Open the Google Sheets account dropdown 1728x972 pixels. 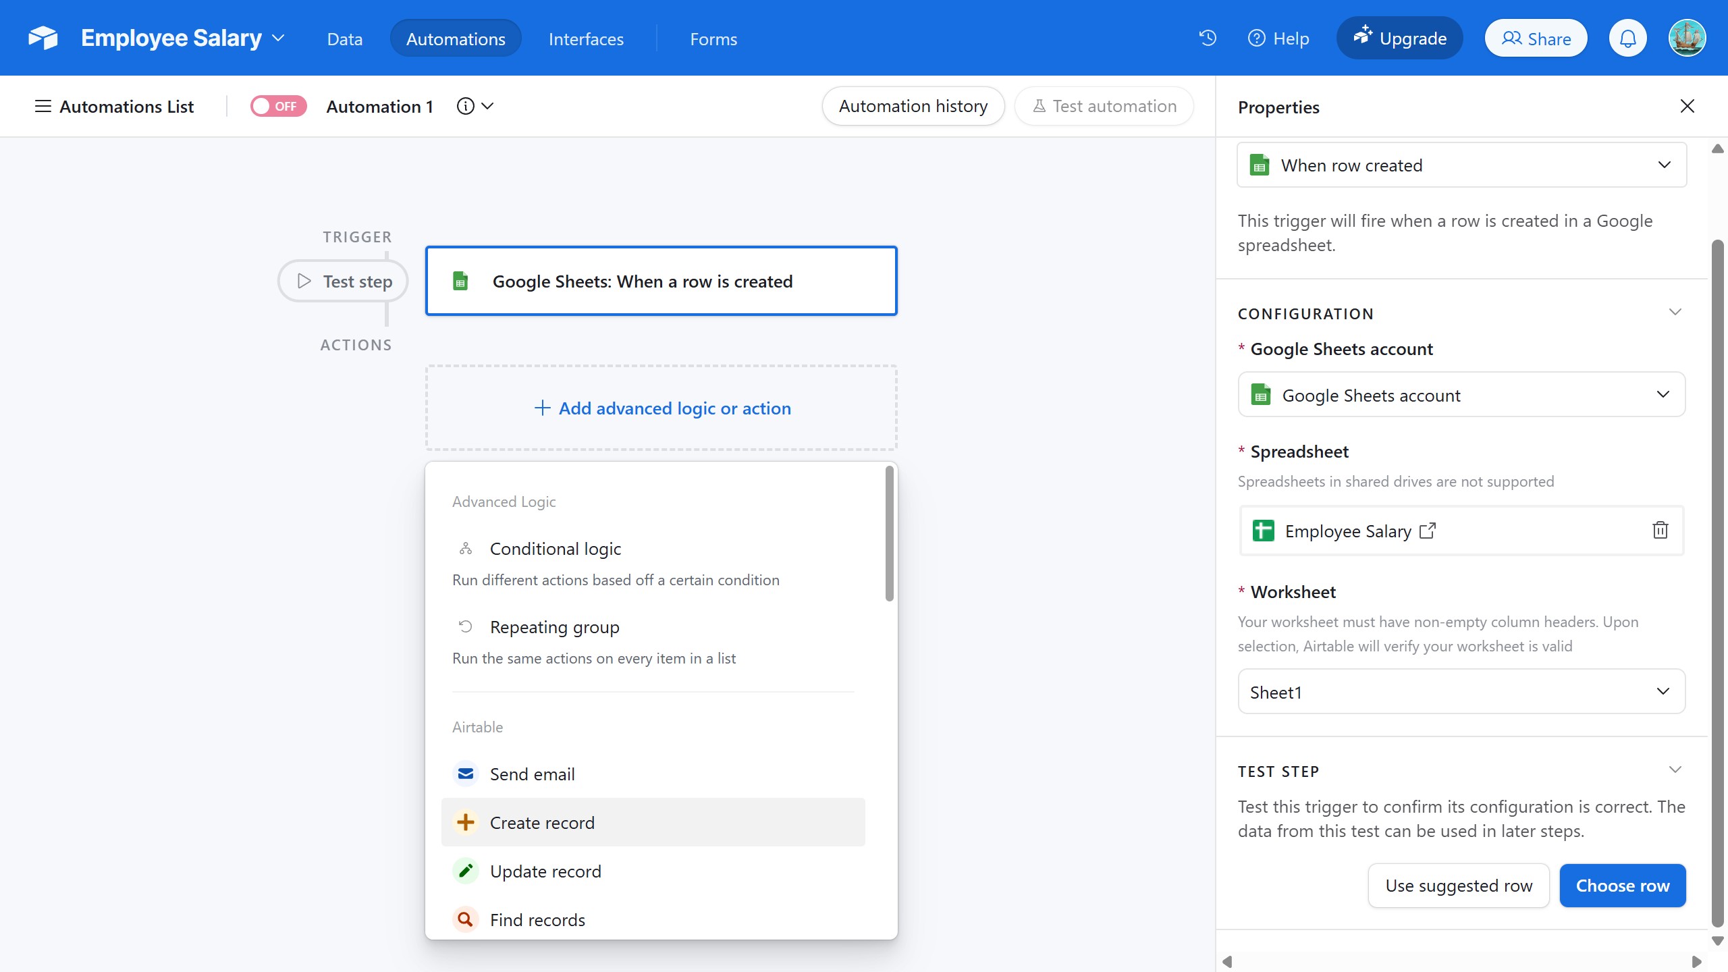[1461, 395]
